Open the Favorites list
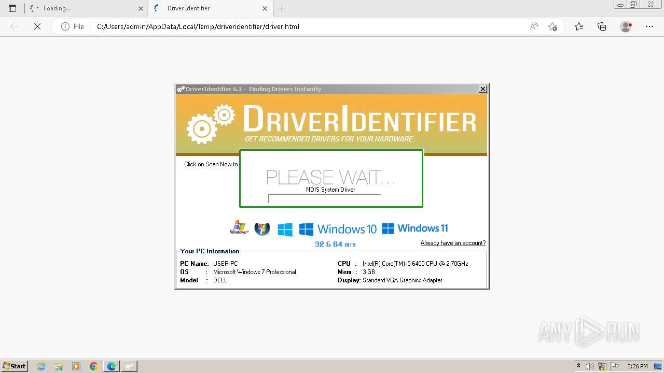The width and height of the screenshot is (664, 373). (579, 26)
